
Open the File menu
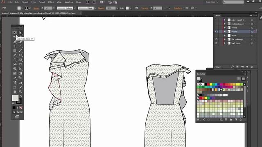click(x=10, y=2)
